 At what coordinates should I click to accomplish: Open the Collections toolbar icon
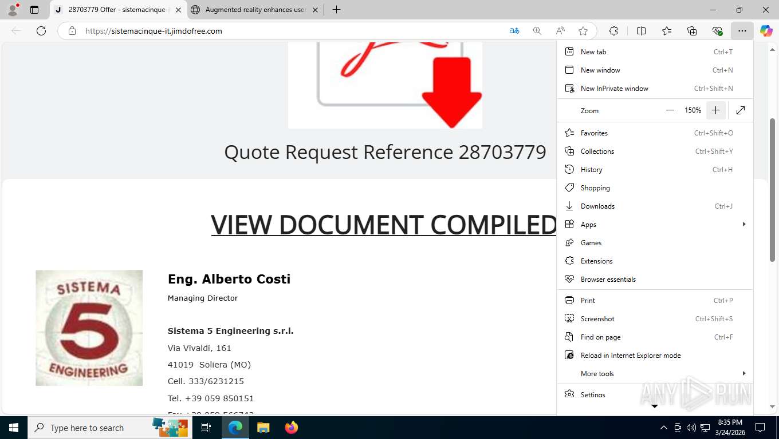(x=692, y=31)
